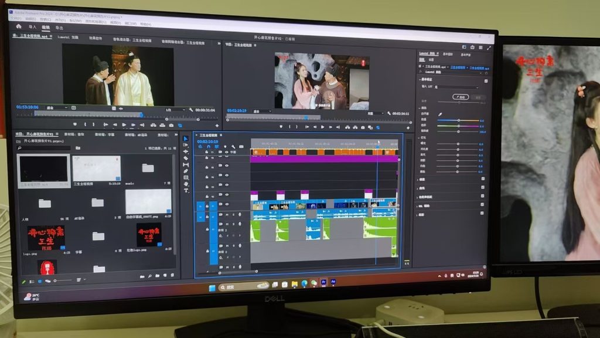Step forward one frame in Program monitor
Screen dimensions: 600x338
coord(330,127)
